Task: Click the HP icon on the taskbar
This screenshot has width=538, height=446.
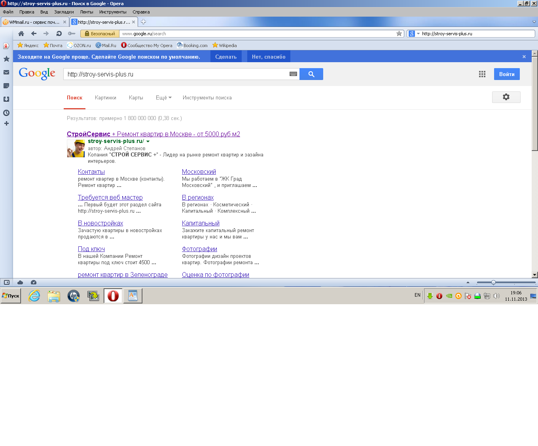Action: (74, 296)
